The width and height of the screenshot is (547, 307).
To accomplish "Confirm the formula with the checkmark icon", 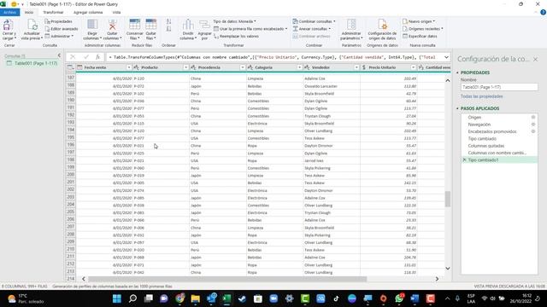I will click(85, 57).
